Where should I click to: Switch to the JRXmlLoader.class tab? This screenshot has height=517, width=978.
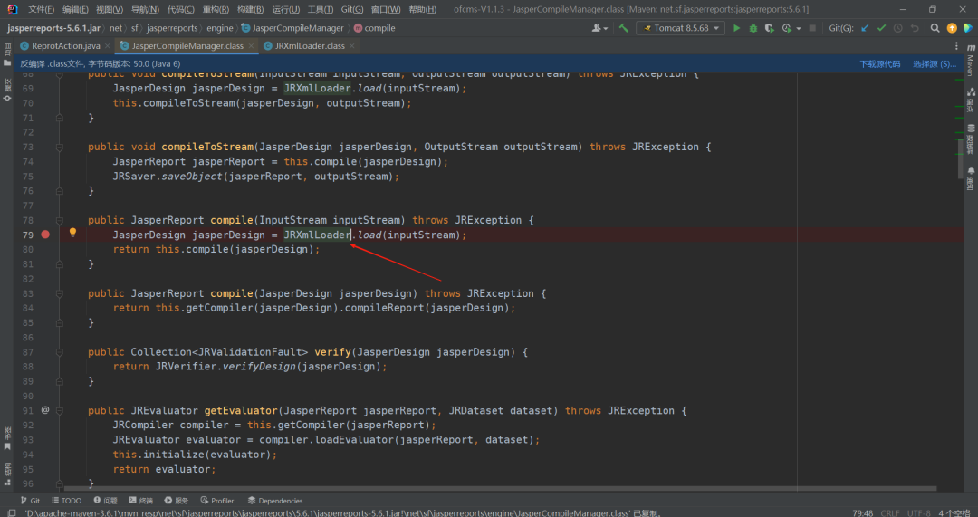click(x=310, y=45)
